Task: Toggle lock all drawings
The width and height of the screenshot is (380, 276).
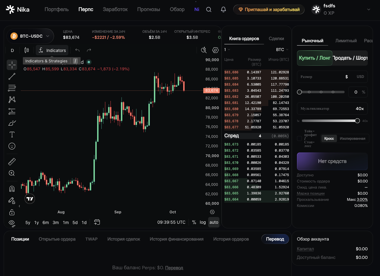Action: click(12, 212)
